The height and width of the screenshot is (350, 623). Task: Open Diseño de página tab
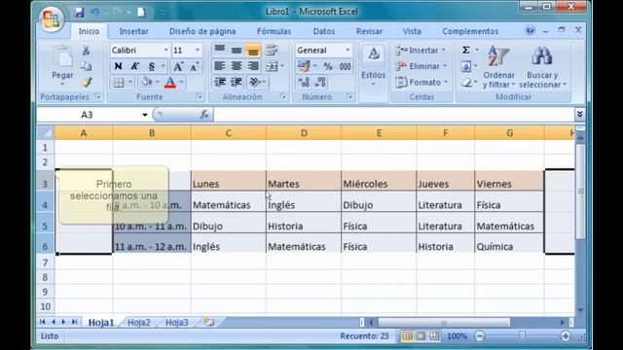click(202, 31)
